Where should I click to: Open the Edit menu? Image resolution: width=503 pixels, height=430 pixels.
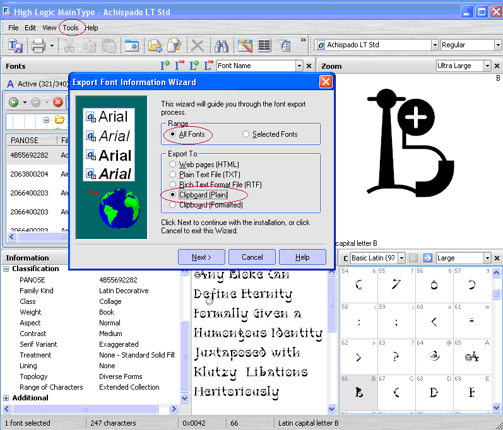coord(30,28)
